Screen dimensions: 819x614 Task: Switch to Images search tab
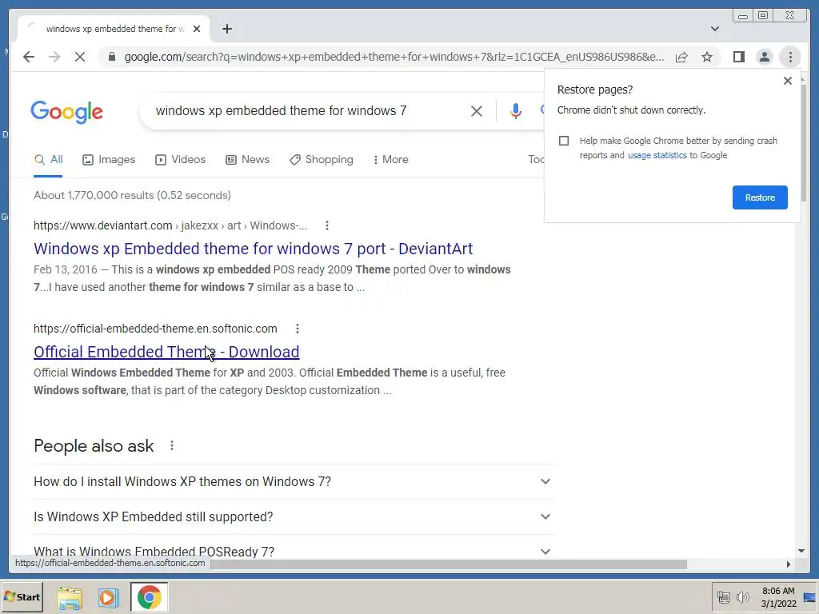point(109,160)
